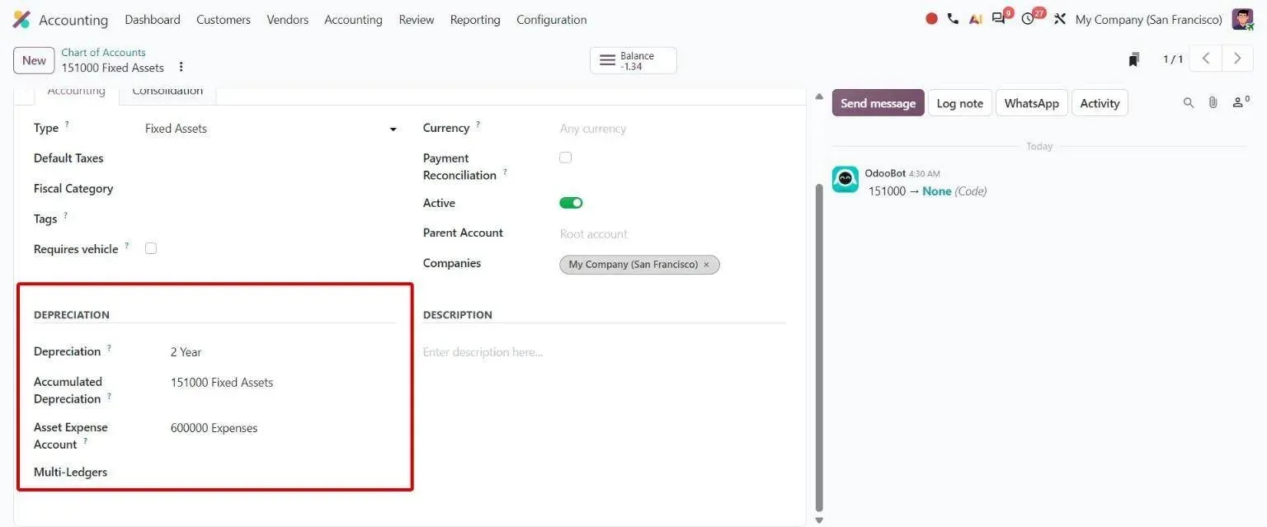1267x527 pixels.
Task: Click the description text area
Action: [x=605, y=352]
